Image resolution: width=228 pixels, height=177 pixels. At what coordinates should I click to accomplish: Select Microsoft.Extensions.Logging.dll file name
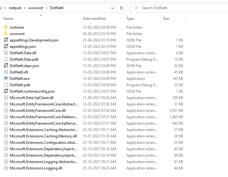[x=36, y=168]
